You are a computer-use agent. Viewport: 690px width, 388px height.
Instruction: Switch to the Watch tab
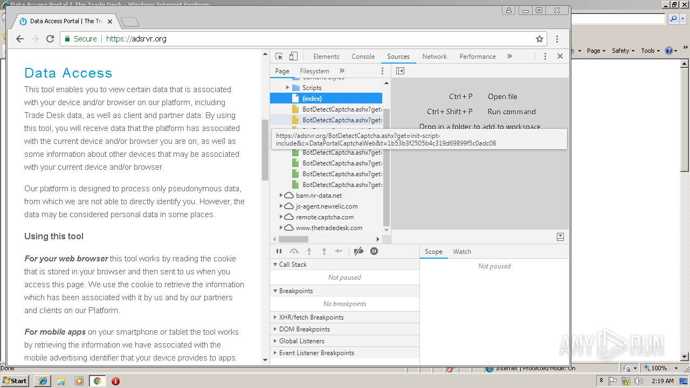click(x=462, y=252)
